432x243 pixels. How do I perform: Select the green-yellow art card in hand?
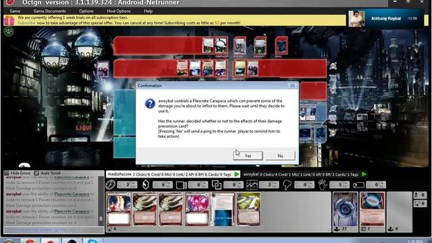[x=249, y=209]
